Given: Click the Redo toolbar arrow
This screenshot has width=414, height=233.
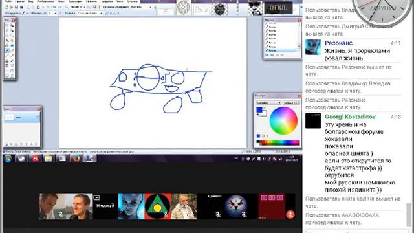Looking at the screenshot, I should click(60, 7).
